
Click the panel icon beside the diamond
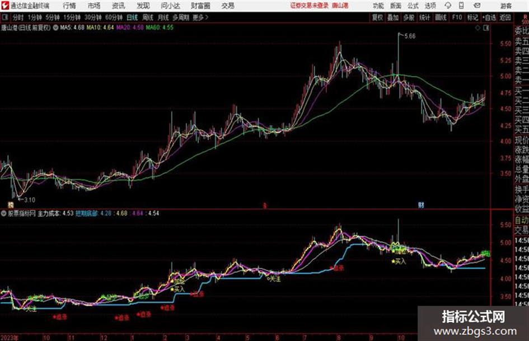coord(486,28)
